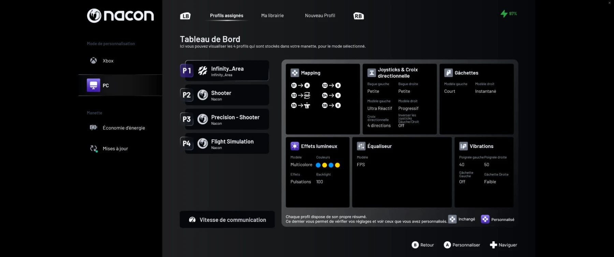This screenshot has height=257, width=614.
Task: Open Vitesse de communication button
Action: (227, 220)
